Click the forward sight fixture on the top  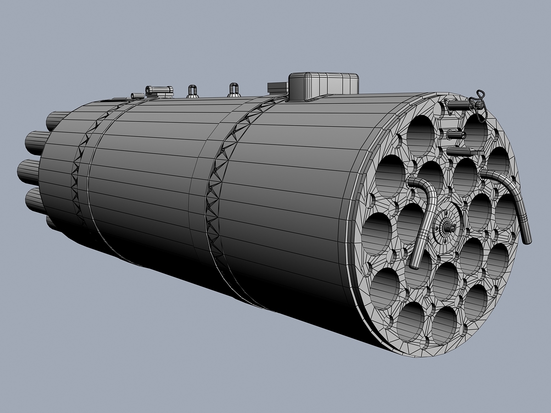158,89
